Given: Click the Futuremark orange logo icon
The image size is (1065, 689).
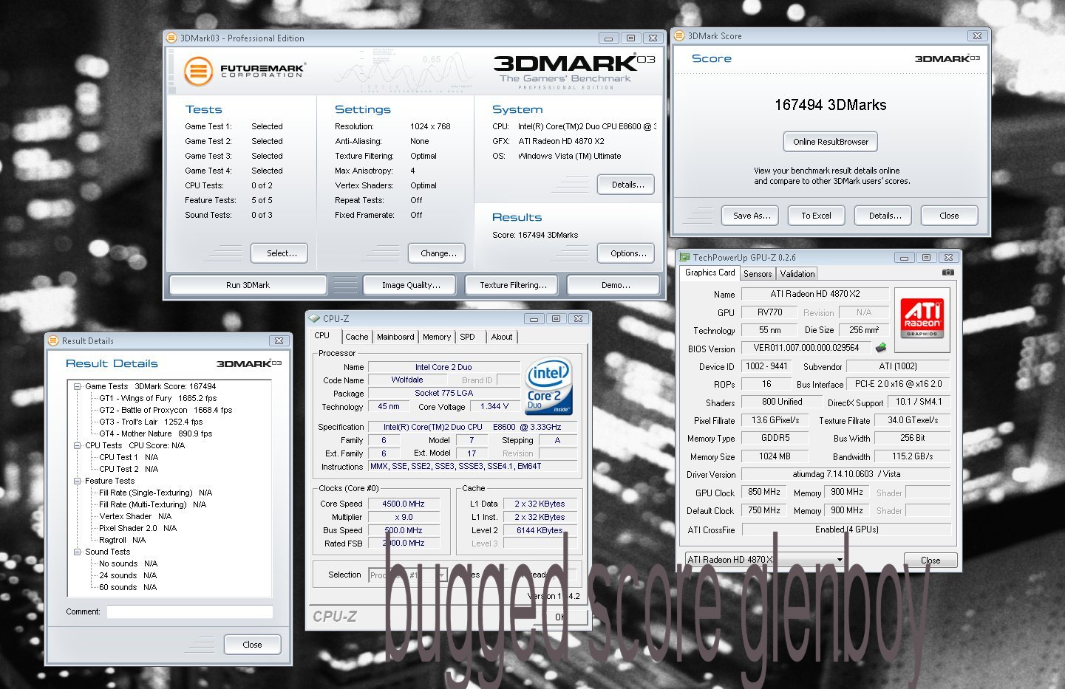Looking at the screenshot, I should [198, 72].
